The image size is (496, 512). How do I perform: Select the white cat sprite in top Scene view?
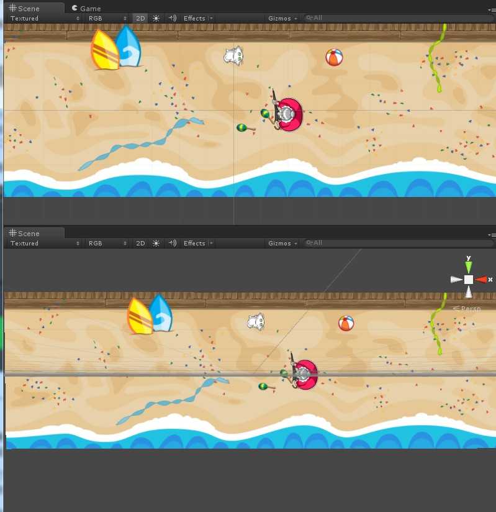click(x=233, y=56)
